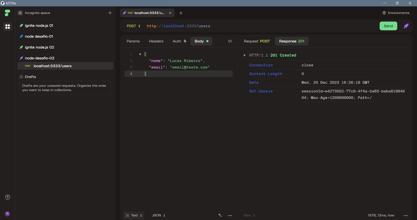Click the rocket icon next to Send
The image size is (417, 220).
406,26
